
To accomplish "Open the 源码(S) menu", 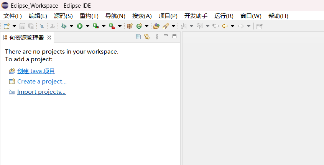I will (63, 16).
